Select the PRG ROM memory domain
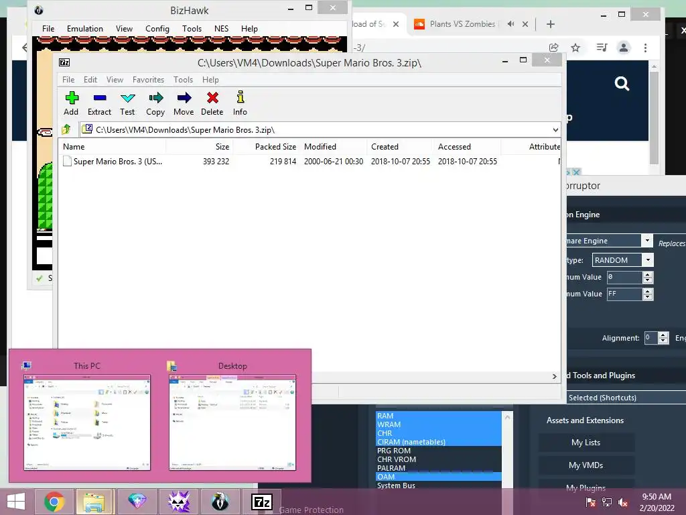 [438, 451]
